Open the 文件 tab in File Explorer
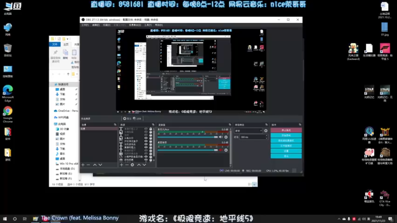The image size is (397, 223). (x=55, y=45)
